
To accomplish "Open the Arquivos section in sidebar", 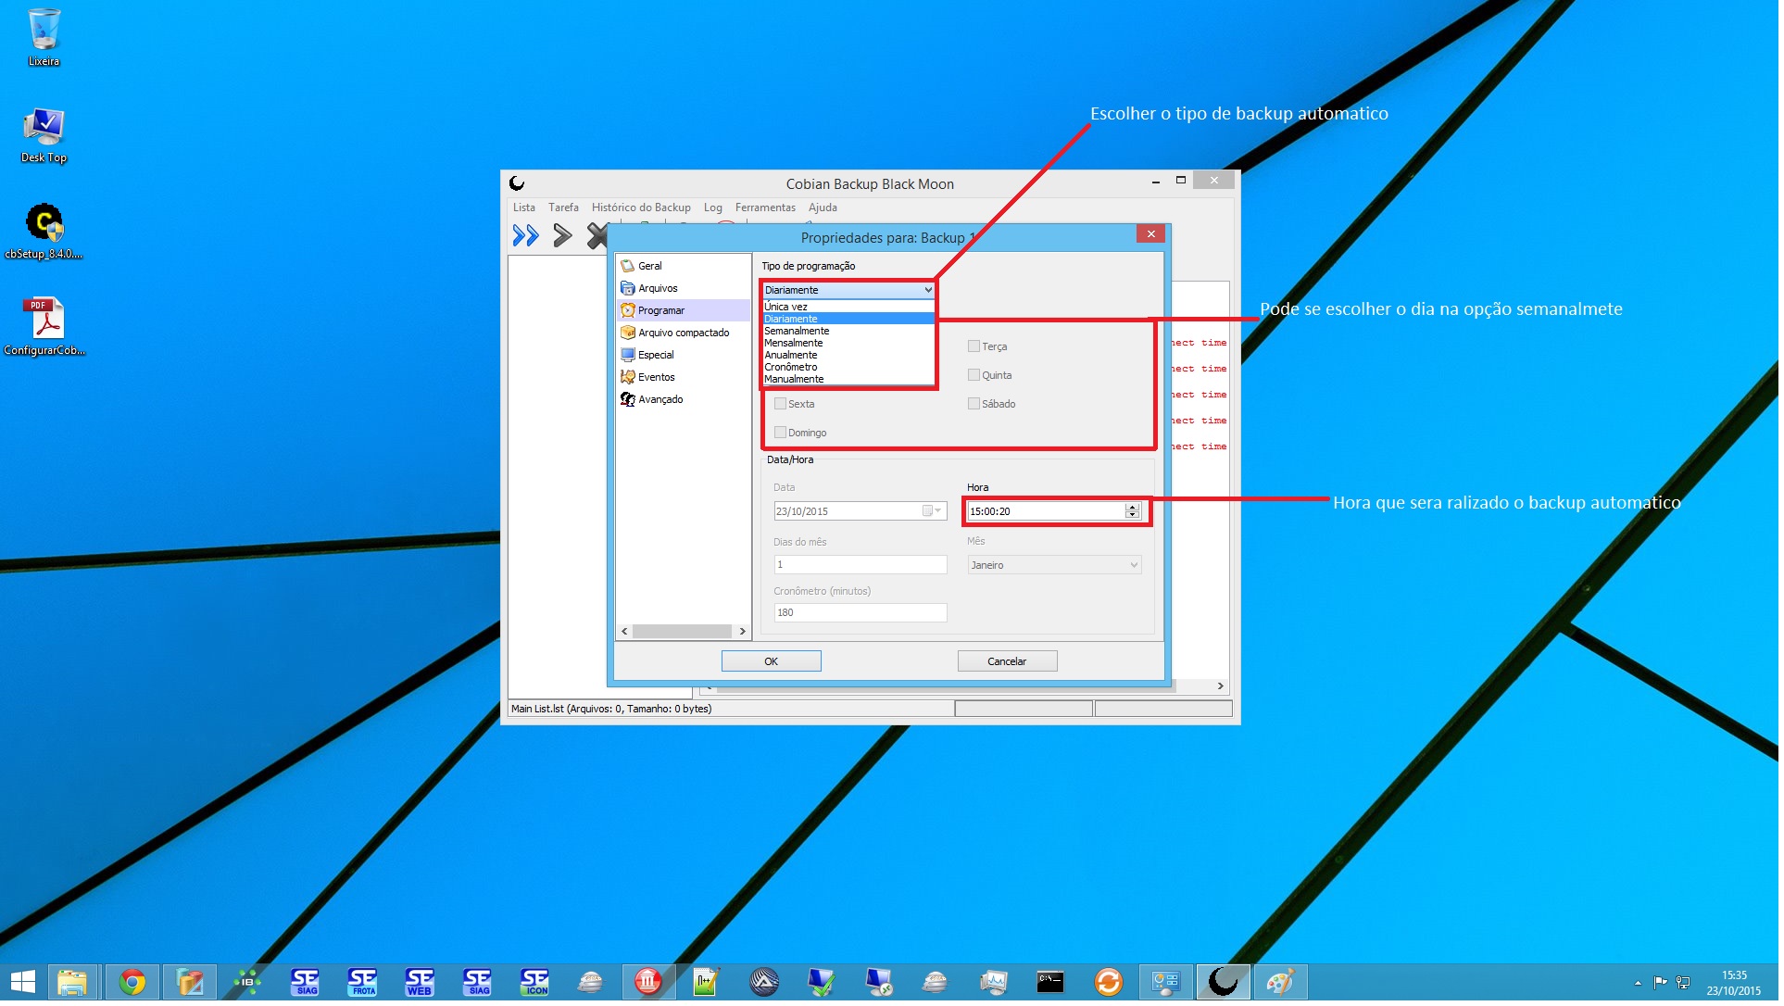I will click(x=659, y=289).
